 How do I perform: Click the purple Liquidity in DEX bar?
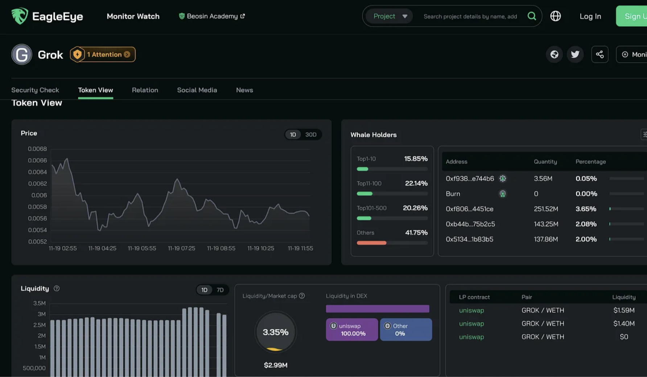click(x=378, y=309)
